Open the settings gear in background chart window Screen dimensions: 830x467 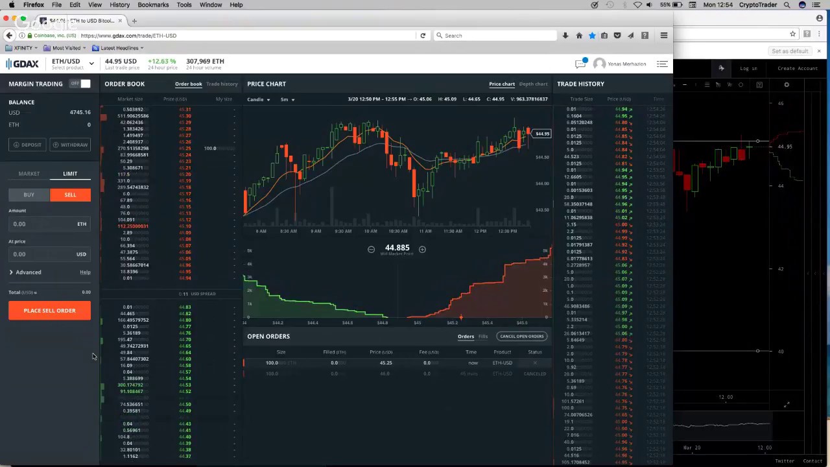click(x=787, y=84)
